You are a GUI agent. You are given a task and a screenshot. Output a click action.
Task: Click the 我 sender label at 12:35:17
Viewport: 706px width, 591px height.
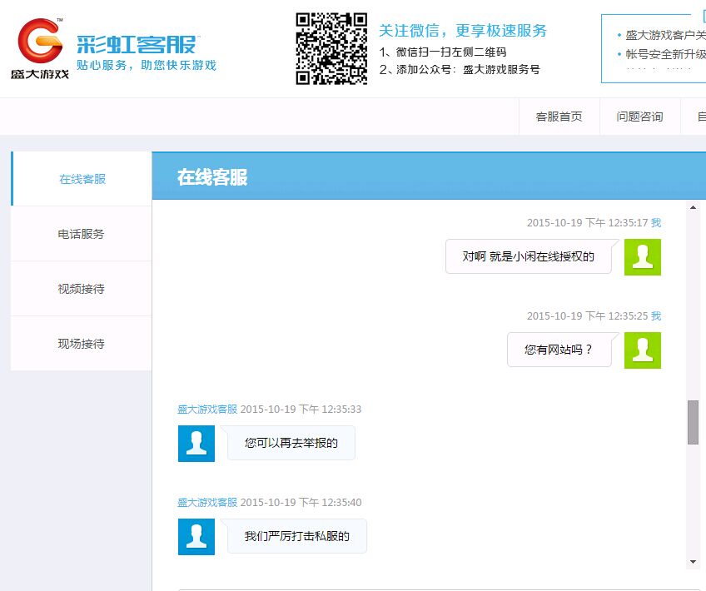click(656, 223)
